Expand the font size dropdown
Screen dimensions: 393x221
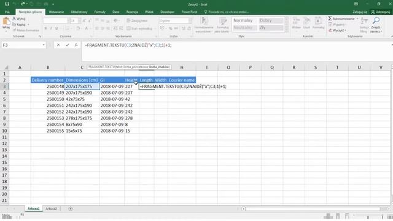coord(79,21)
